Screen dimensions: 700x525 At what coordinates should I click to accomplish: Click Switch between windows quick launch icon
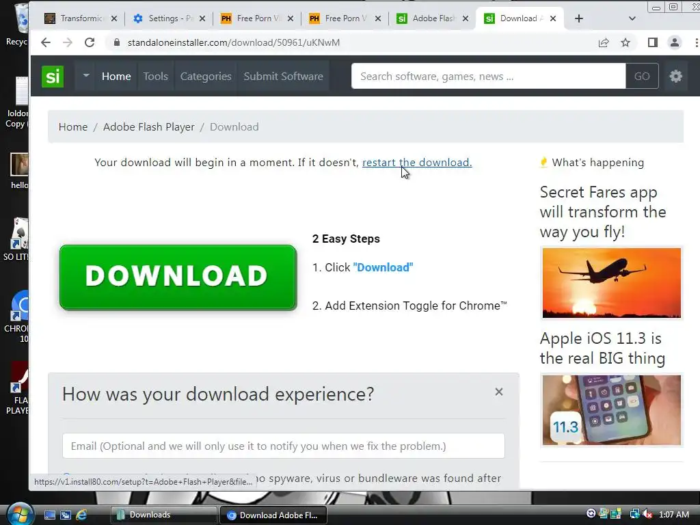(66, 515)
